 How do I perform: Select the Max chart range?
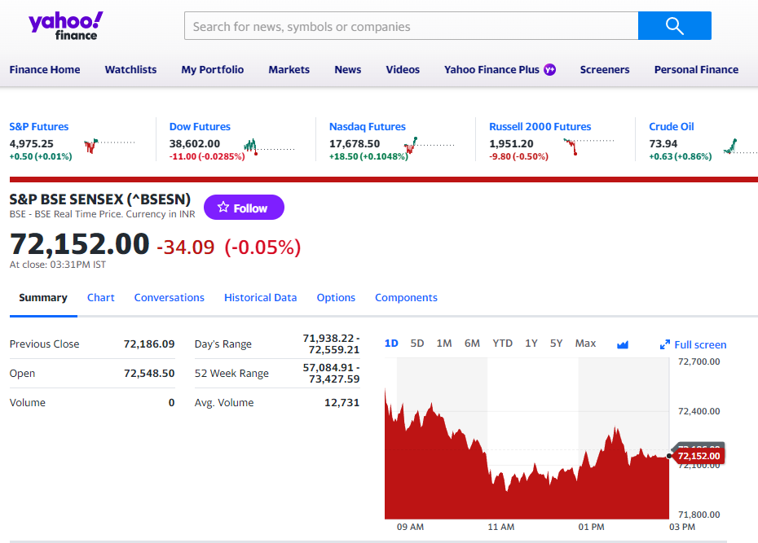click(x=585, y=344)
